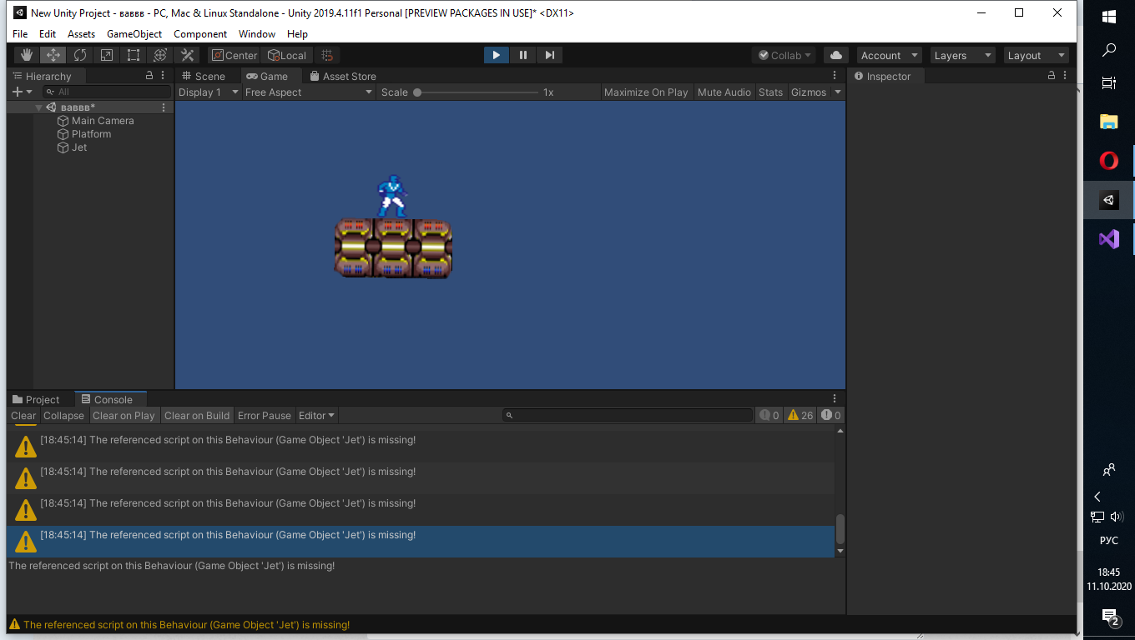Open Game view panel options menu
This screenshot has height=640, width=1135.
[835, 75]
